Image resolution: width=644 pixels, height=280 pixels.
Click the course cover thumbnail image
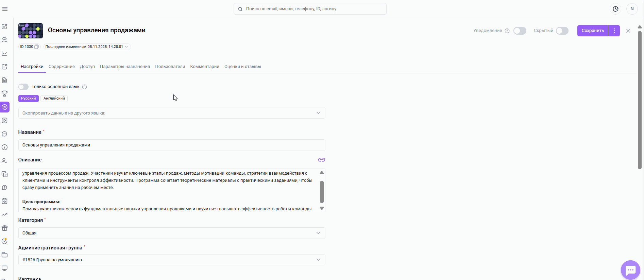point(31,31)
